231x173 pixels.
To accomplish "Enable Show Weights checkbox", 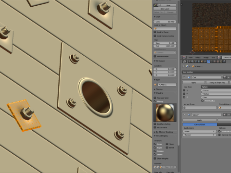I will tap(155, 158).
